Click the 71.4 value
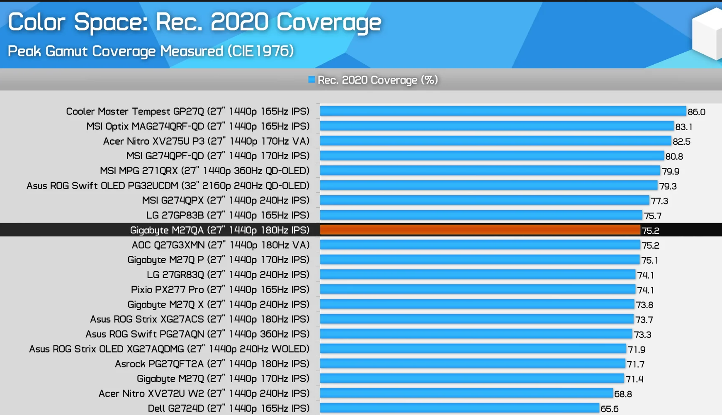Screen dimensions: 722x415 [x=634, y=379]
